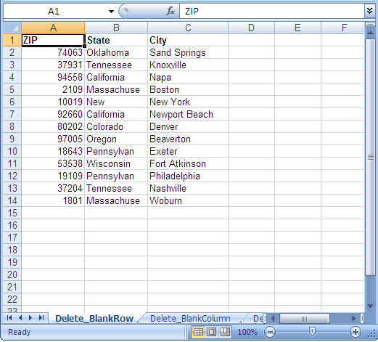Switch to Page Layout view
Viewport: 378px width, 342px height.
click(212, 332)
